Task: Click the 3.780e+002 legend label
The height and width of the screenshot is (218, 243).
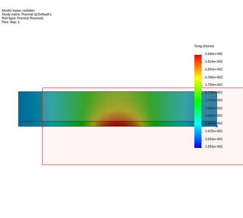Action: (x=214, y=77)
